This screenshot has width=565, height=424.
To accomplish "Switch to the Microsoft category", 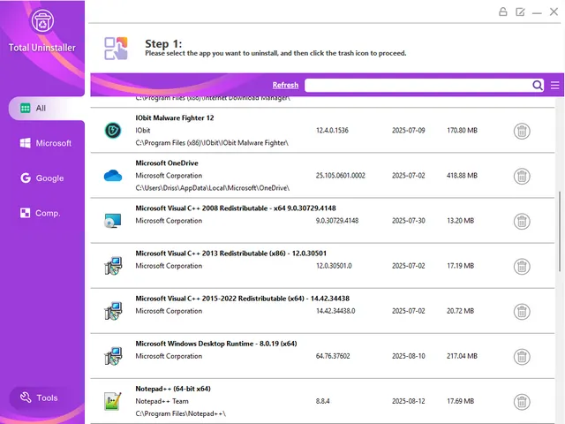I will [46, 143].
